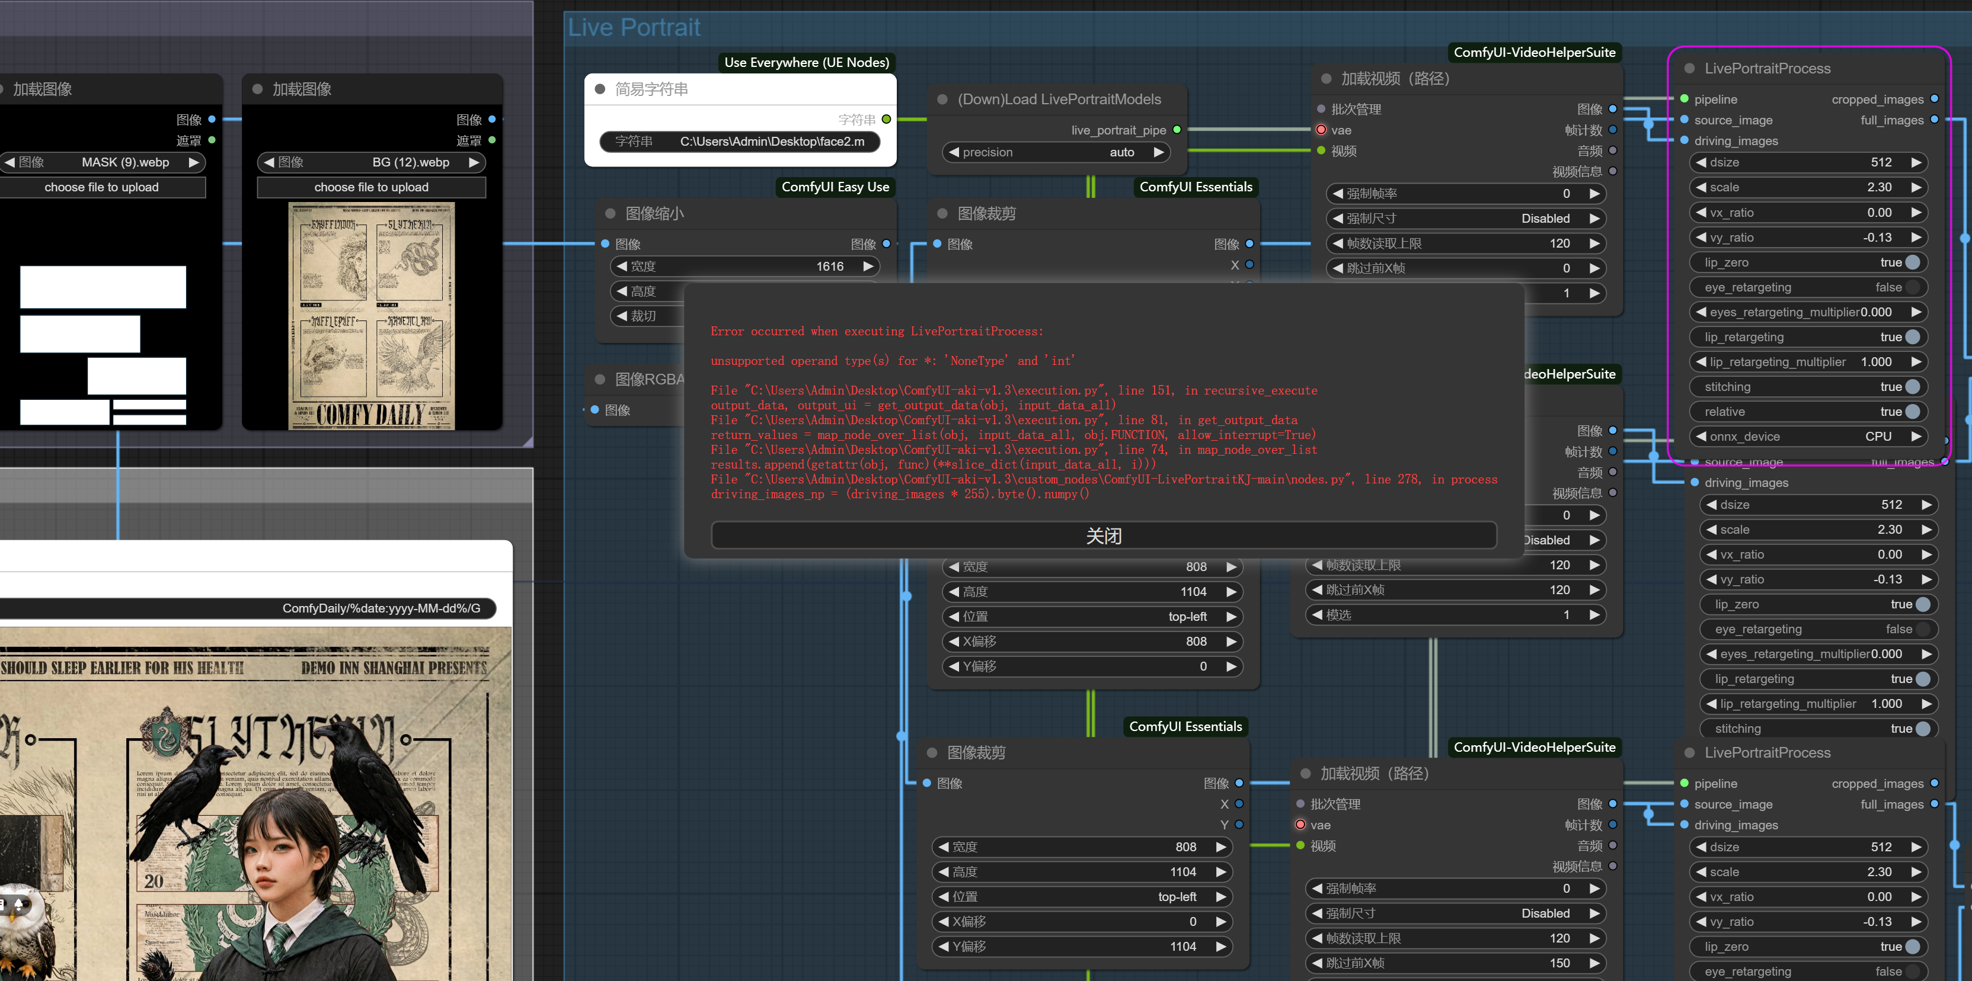The width and height of the screenshot is (1972, 981).
Task: Click the 遮罩 output connector on BG 加载图像
Action: click(491, 140)
